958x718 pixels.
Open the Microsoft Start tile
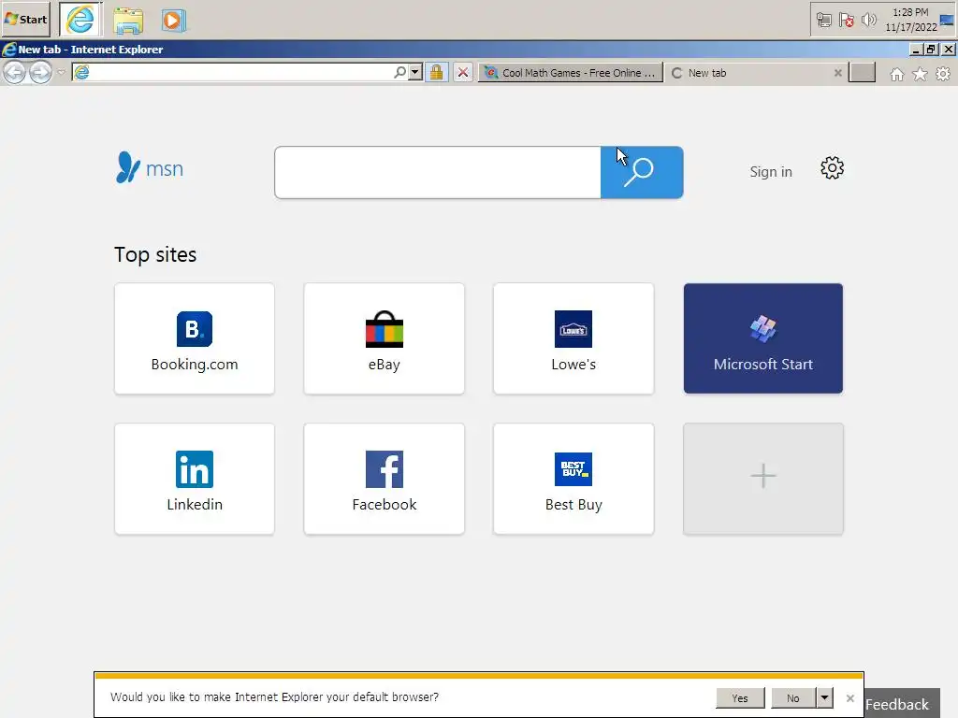click(x=763, y=338)
